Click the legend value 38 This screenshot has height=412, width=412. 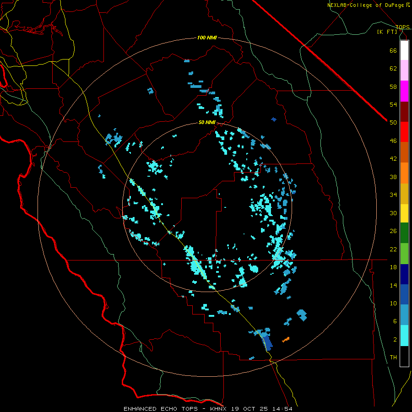pyautogui.click(x=393, y=177)
